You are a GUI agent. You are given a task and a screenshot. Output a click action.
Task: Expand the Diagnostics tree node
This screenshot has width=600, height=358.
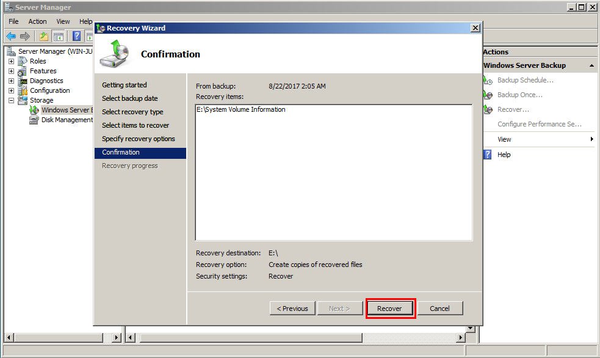click(x=11, y=81)
